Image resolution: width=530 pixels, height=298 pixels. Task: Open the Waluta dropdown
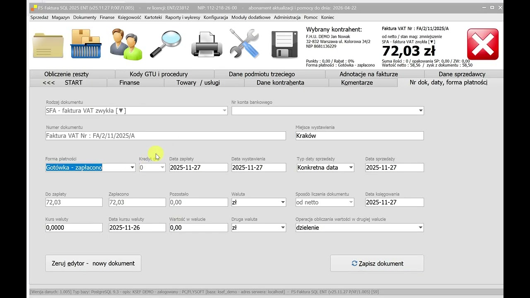click(283, 202)
